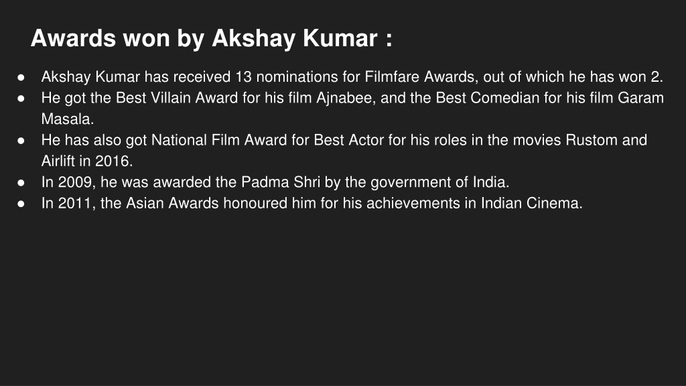Click the bullet beside 'He got the Best Villain'
Image resolution: width=686 pixels, height=386 pixels.
(x=21, y=99)
